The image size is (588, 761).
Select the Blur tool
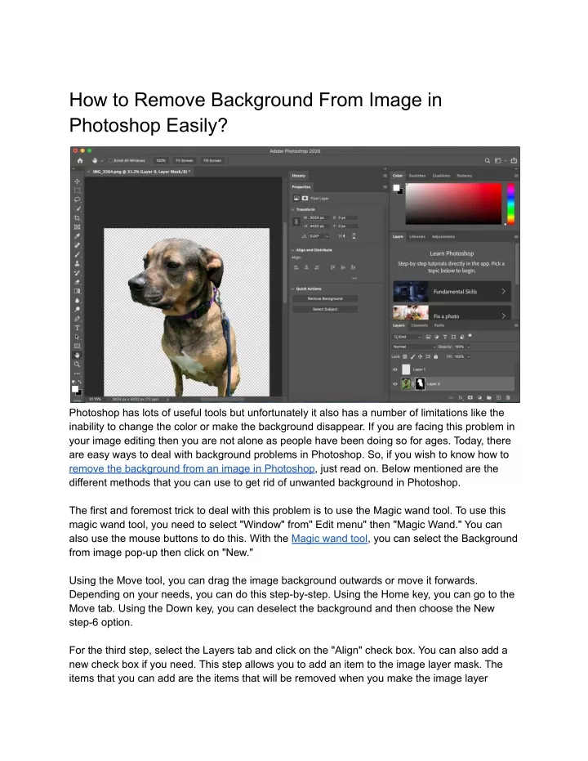(77, 301)
